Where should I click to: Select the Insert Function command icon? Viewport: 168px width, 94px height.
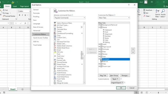click(x=55, y=70)
